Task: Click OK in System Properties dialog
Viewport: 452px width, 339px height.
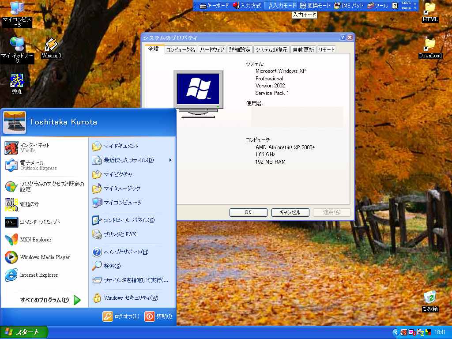Action: 248,212
